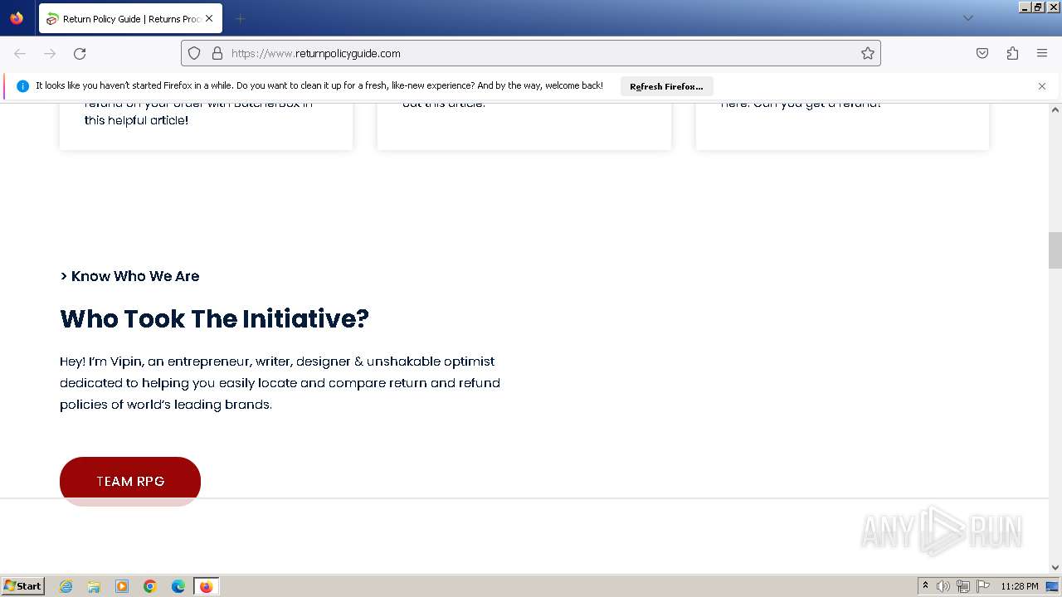Click scrollbar up arrow
This screenshot has height=597, width=1062.
coord(1055,109)
